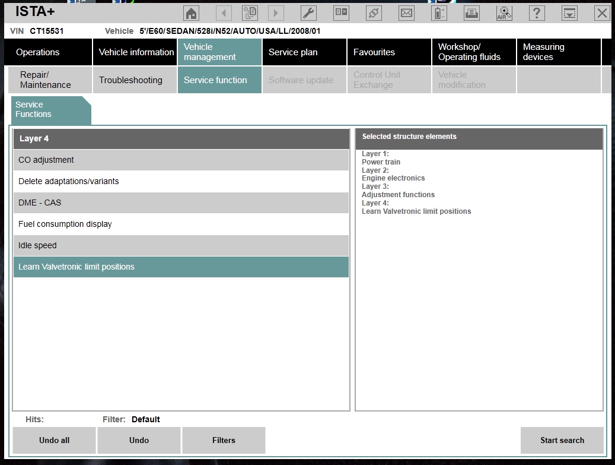Click Selected structure elements header
Viewport: 615px width, 465px height.
(x=479, y=138)
